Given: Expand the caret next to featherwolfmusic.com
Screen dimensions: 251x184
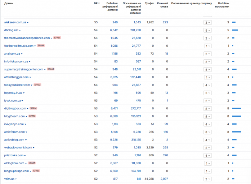Looking at the screenshot, I should 35,46.
